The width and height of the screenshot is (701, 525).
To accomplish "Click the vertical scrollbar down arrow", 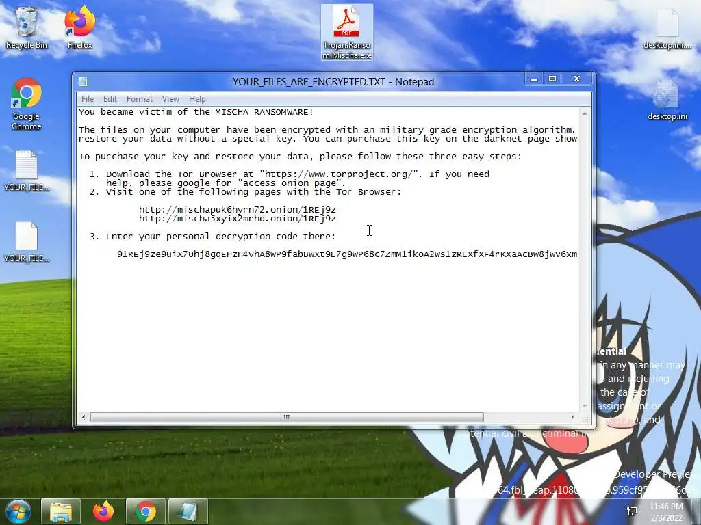I will click(x=585, y=406).
